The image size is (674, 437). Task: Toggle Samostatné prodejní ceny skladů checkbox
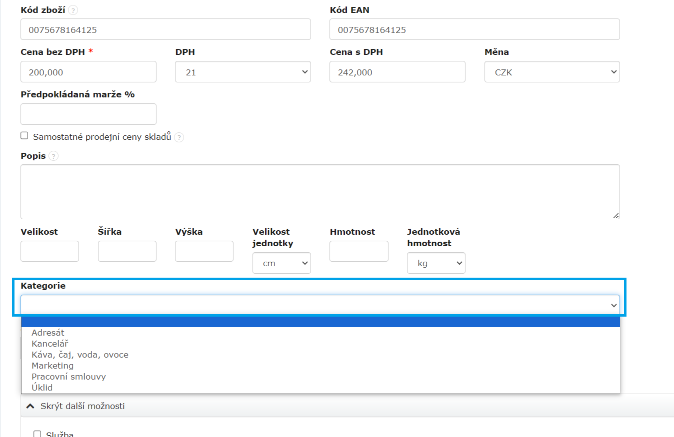24,136
